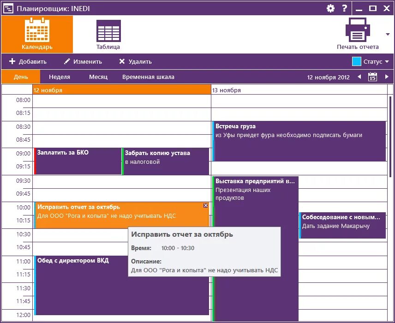
Task: Click the 08:45 time label
Action: coord(23,139)
